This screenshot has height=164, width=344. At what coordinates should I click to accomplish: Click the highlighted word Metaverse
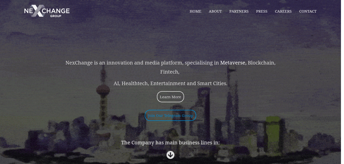233,63
